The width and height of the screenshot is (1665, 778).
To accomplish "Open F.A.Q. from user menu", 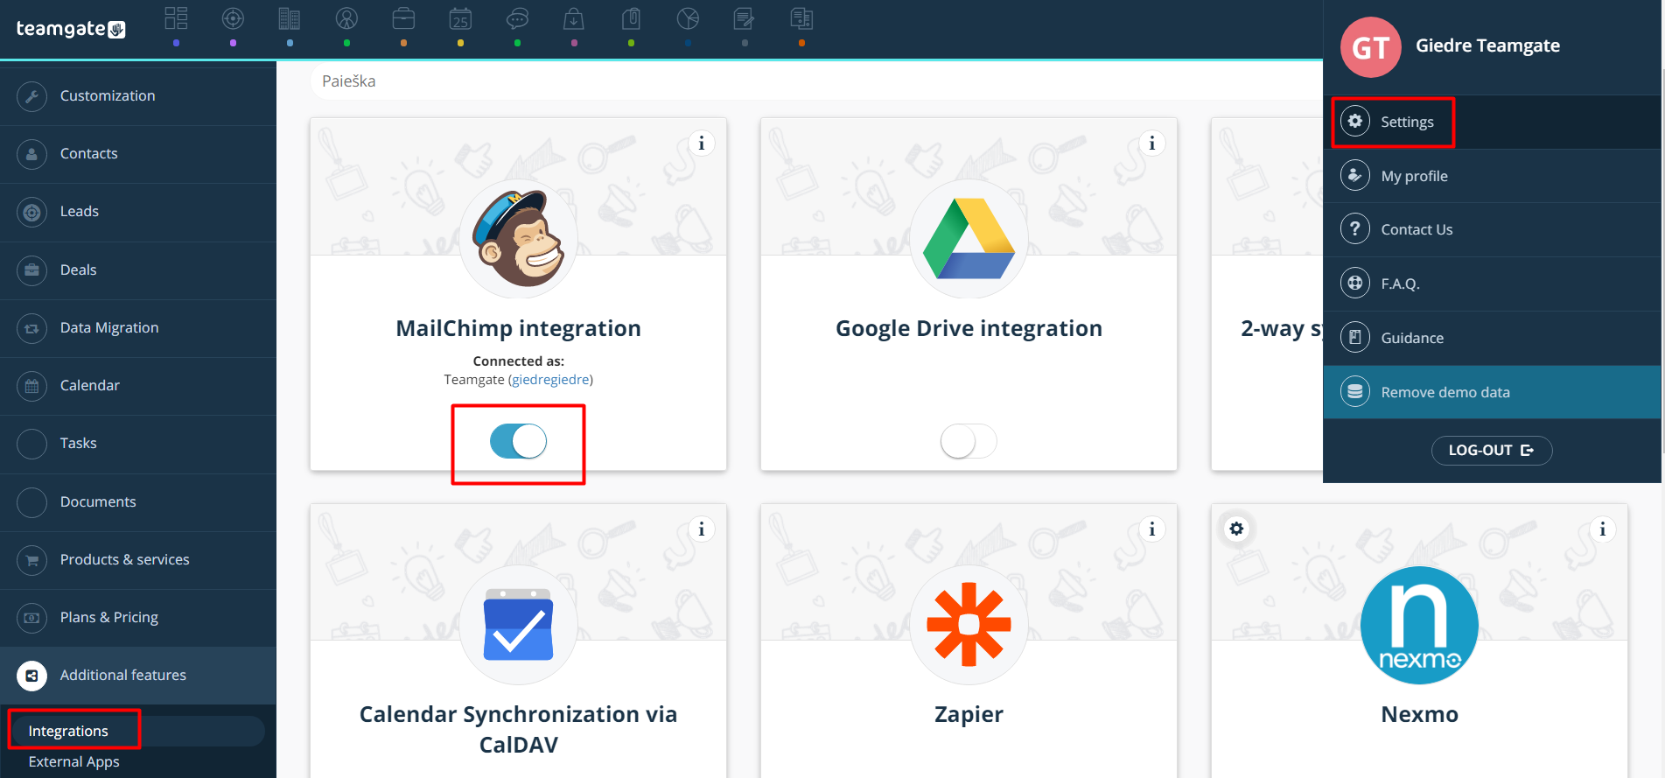I will click(x=1492, y=284).
